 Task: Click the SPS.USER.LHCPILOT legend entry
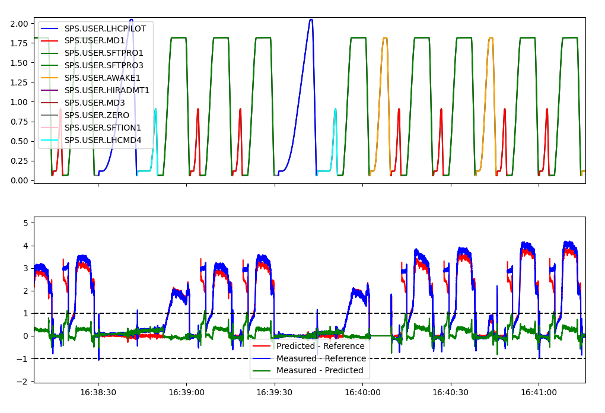(x=105, y=28)
